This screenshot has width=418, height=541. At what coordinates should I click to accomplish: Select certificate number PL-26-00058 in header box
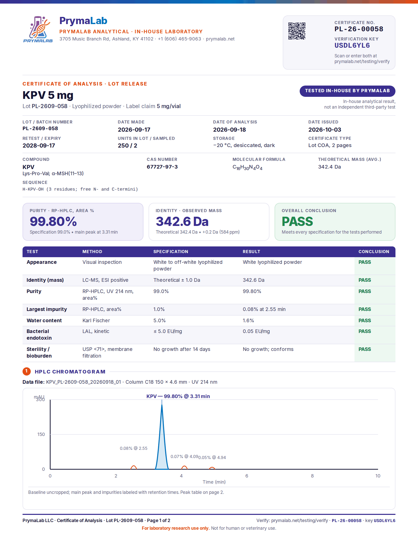point(359,29)
